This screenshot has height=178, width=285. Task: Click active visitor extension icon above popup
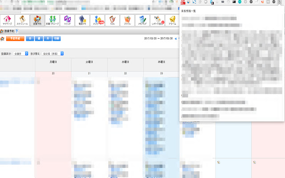tap(279, 2)
